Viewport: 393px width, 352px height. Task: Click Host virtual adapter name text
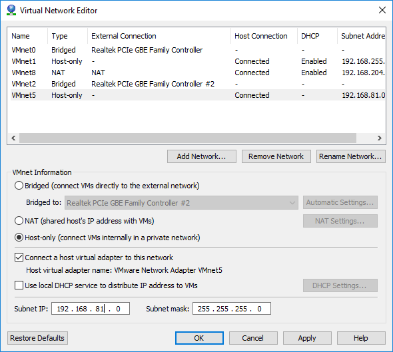(124, 270)
